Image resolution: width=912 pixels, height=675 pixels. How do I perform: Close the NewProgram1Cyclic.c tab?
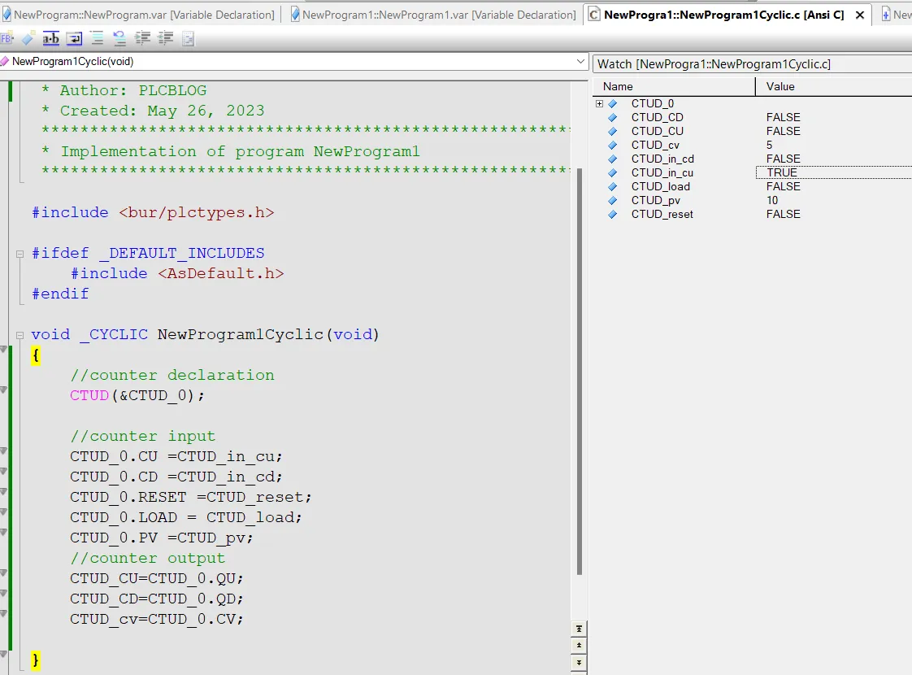tap(860, 15)
